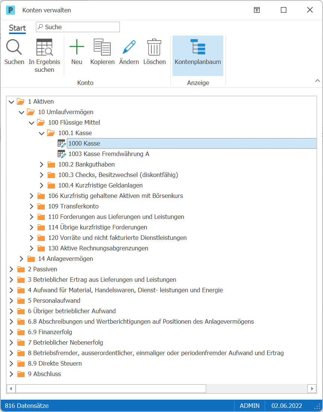
Task: Focus the Suche search field
Action: pyautogui.click(x=78, y=27)
